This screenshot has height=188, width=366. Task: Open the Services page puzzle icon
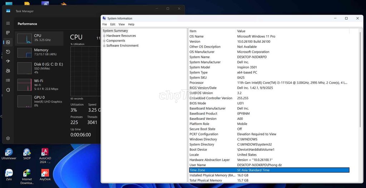coord(8,90)
